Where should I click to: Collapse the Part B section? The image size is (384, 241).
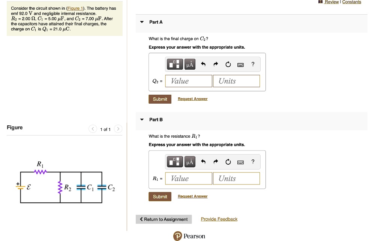[x=142, y=119]
